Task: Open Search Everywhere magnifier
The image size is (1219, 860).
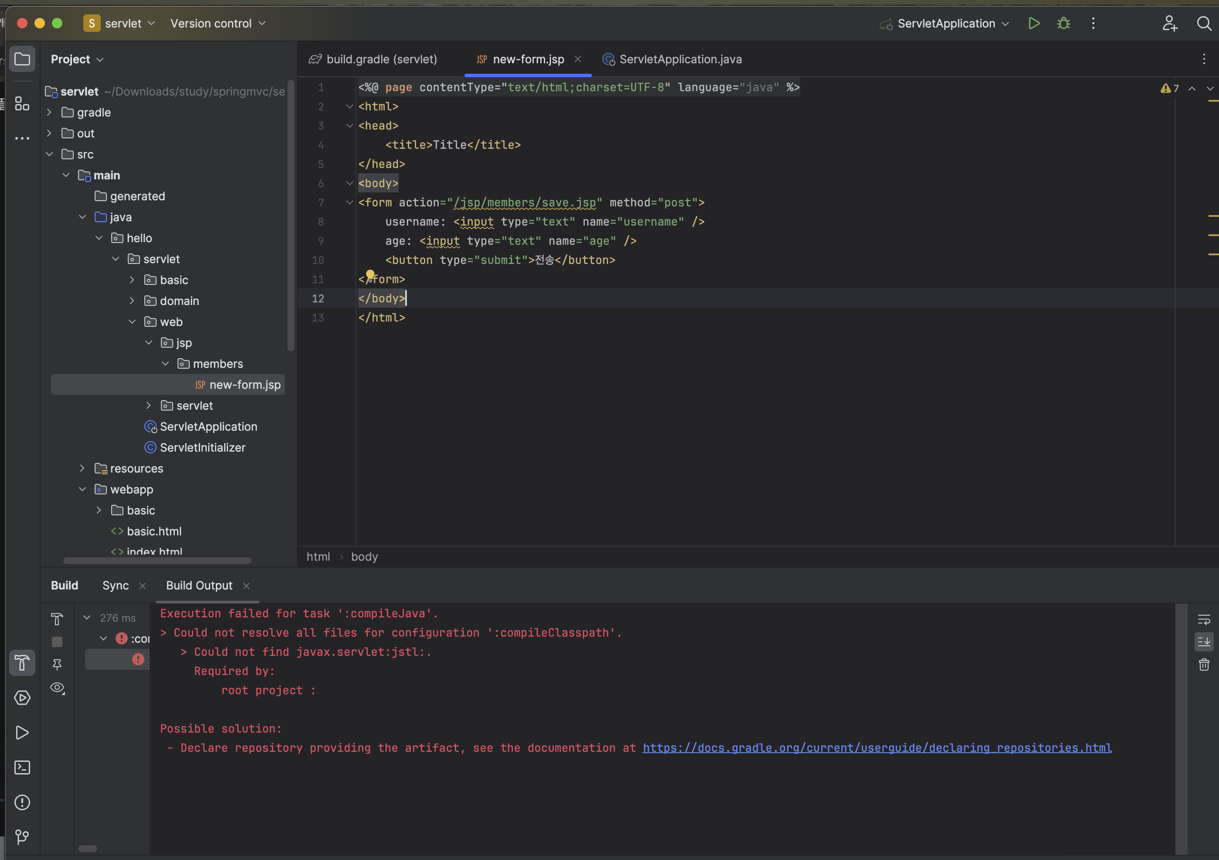Action: pos(1204,24)
